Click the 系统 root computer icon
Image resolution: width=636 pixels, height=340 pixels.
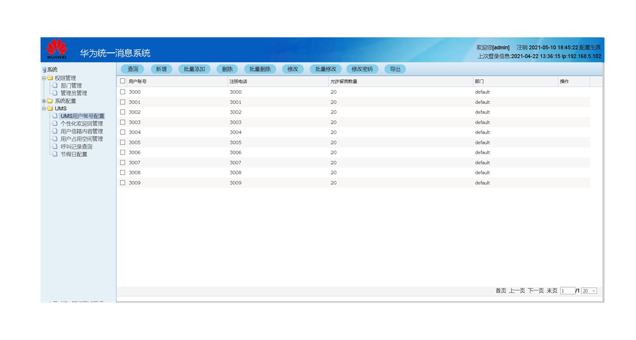[x=44, y=70]
